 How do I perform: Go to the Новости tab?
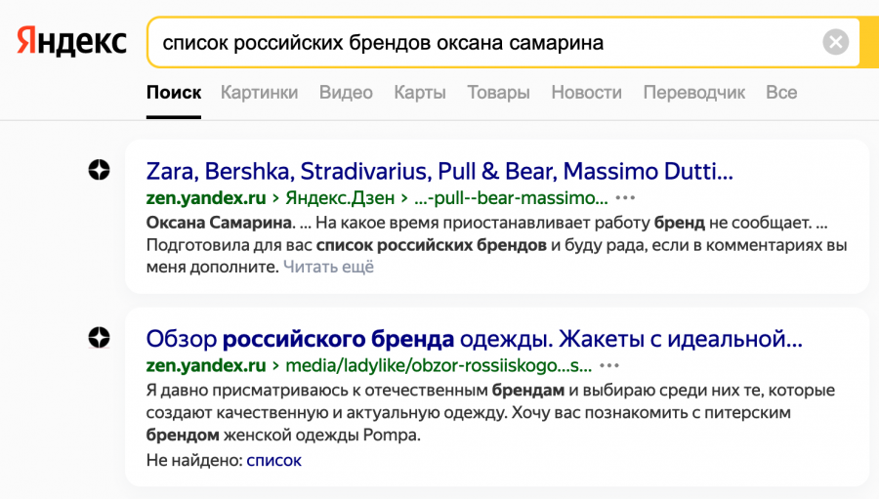586,93
